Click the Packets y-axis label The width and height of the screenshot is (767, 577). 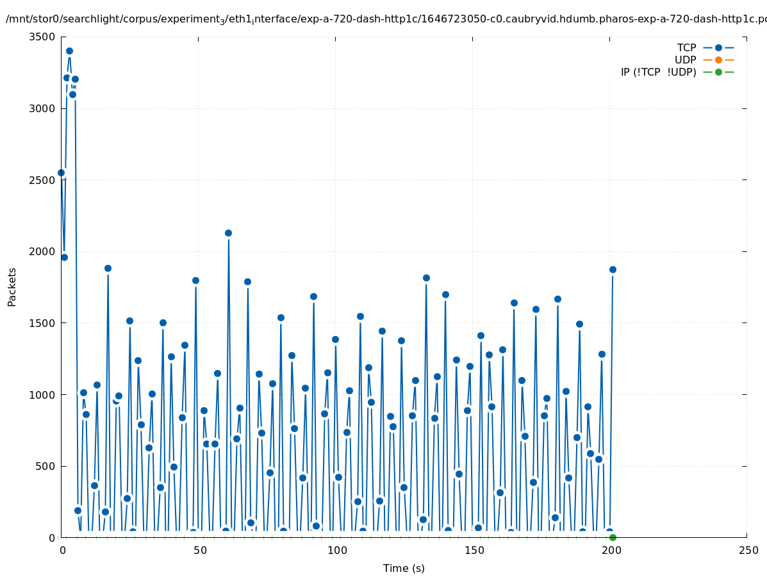click(x=12, y=287)
